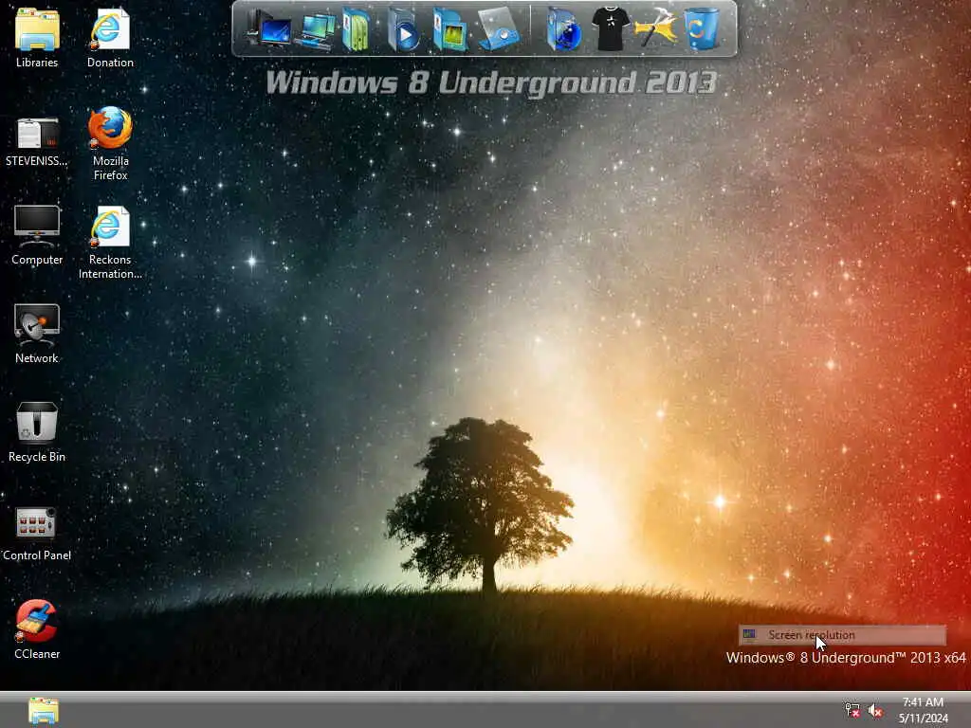Open the Recycle Bin desktop icon

coord(37,432)
